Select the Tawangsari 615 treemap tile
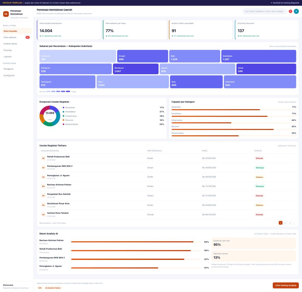The height and width of the screenshot is (292, 302). coord(67,82)
